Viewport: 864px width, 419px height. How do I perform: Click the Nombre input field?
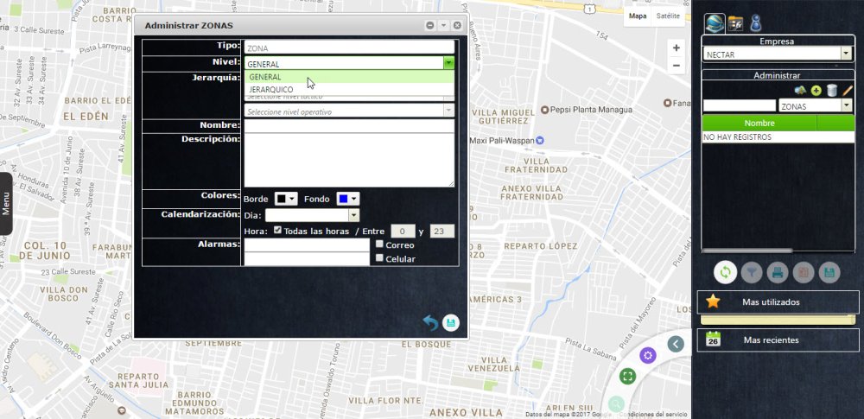click(x=349, y=126)
